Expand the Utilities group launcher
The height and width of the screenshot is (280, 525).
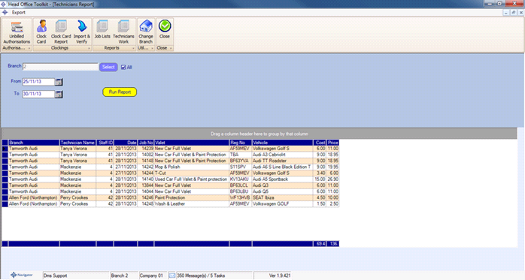(153, 49)
